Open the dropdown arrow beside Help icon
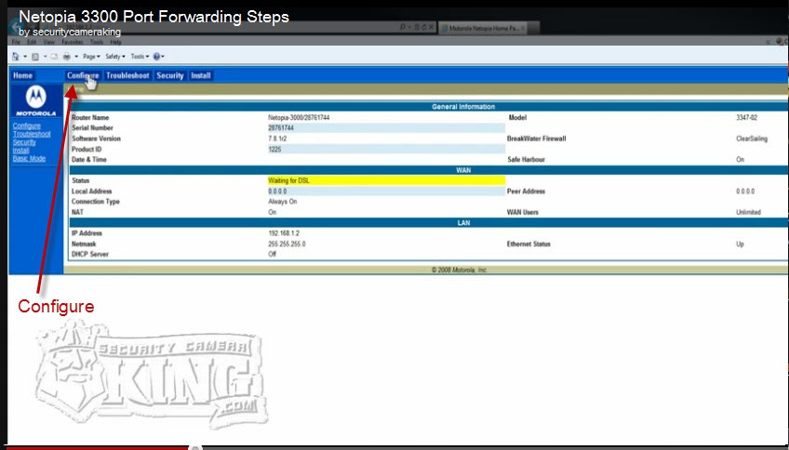The width and height of the screenshot is (789, 450). (x=163, y=57)
